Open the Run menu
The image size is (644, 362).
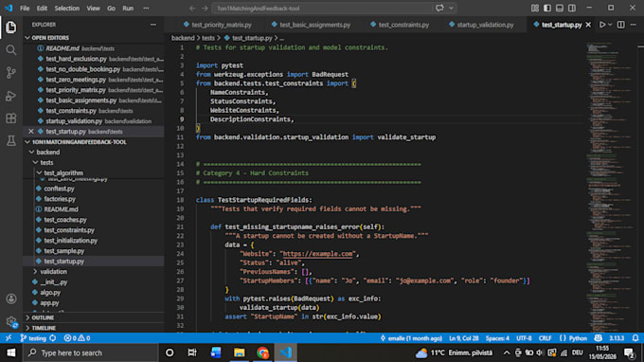pos(128,9)
